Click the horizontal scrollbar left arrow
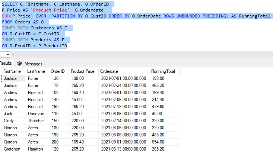 [13, 55]
